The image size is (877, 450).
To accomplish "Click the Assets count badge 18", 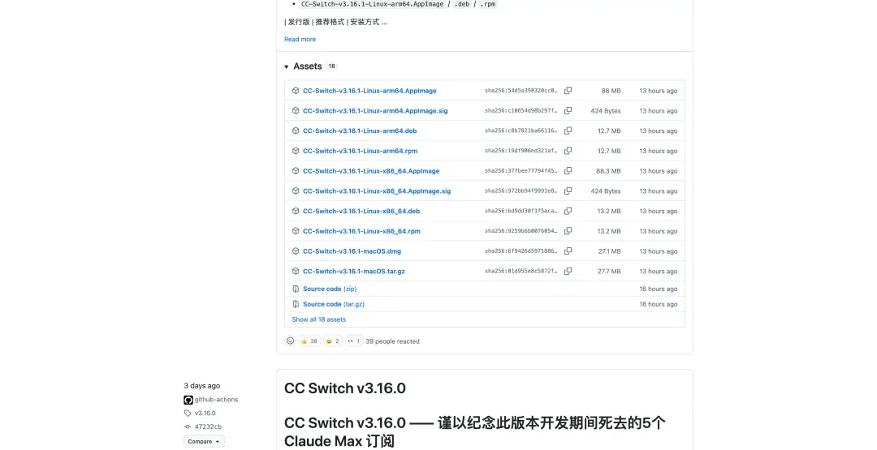I will pos(331,66).
